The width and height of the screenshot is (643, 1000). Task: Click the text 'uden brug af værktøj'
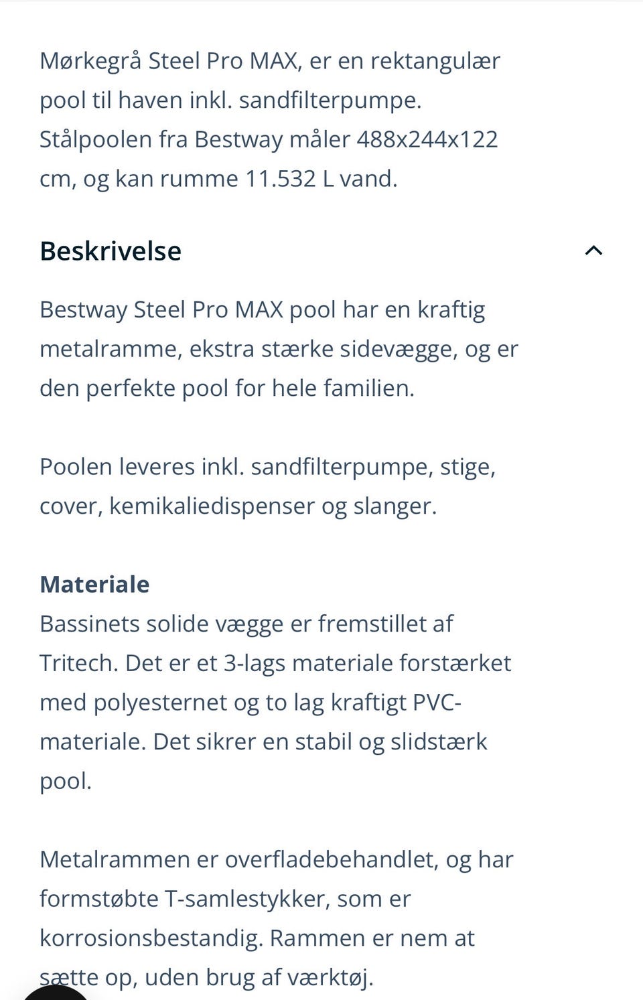pyautogui.click(x=259, y=978)
